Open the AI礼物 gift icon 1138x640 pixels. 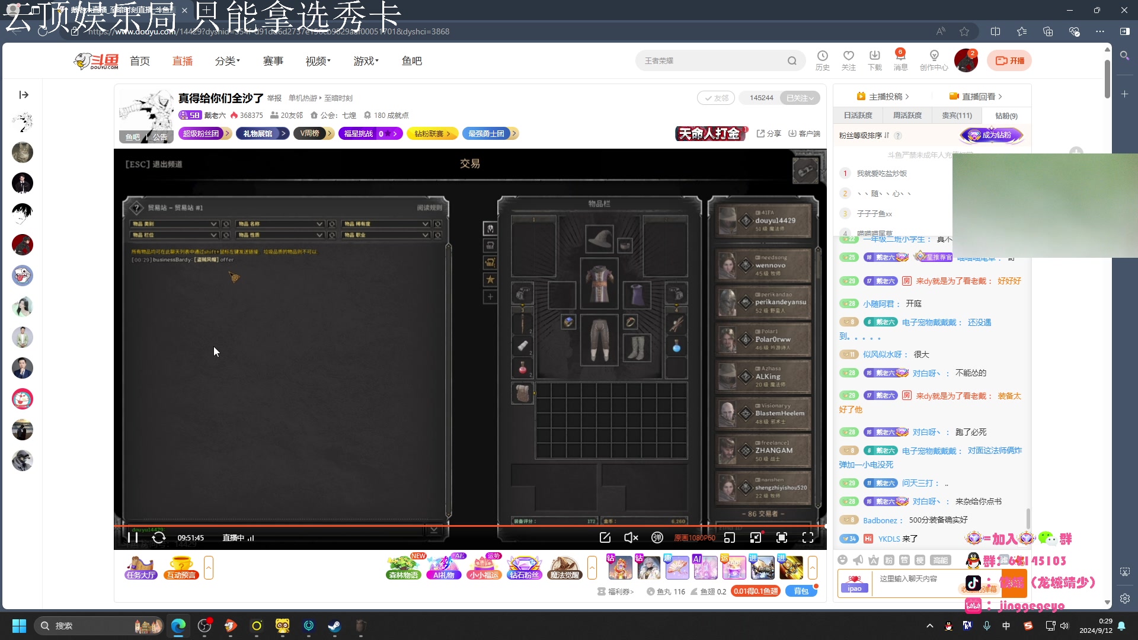(x=444, y=568)
